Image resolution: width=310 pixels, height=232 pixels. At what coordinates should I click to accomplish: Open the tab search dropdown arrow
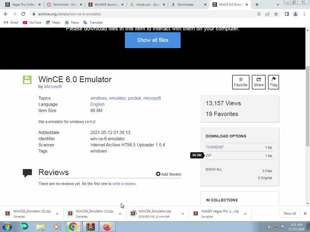(278, 5)
